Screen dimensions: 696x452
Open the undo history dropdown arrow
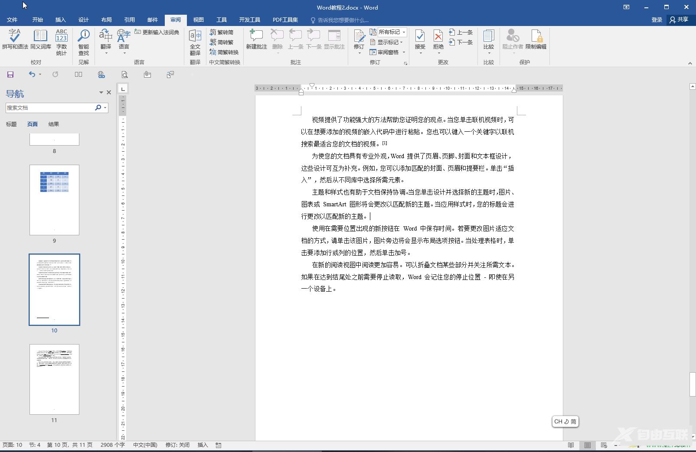point(40,75)
